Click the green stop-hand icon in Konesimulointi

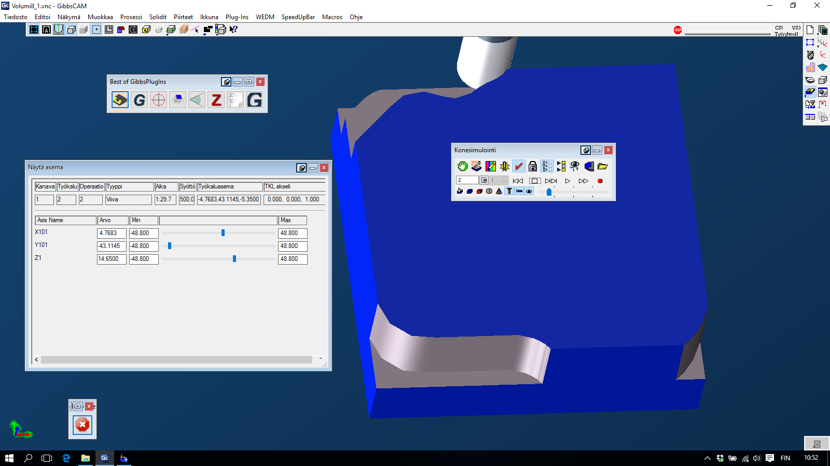[462, 166]
